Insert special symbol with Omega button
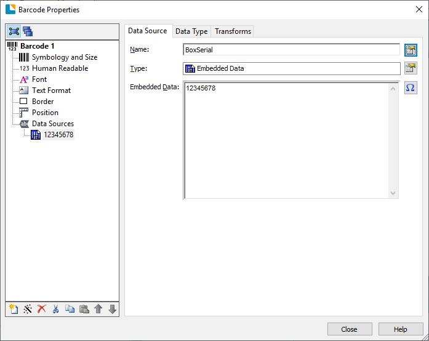This screenshot has width=429, height=341. (411, 88)
